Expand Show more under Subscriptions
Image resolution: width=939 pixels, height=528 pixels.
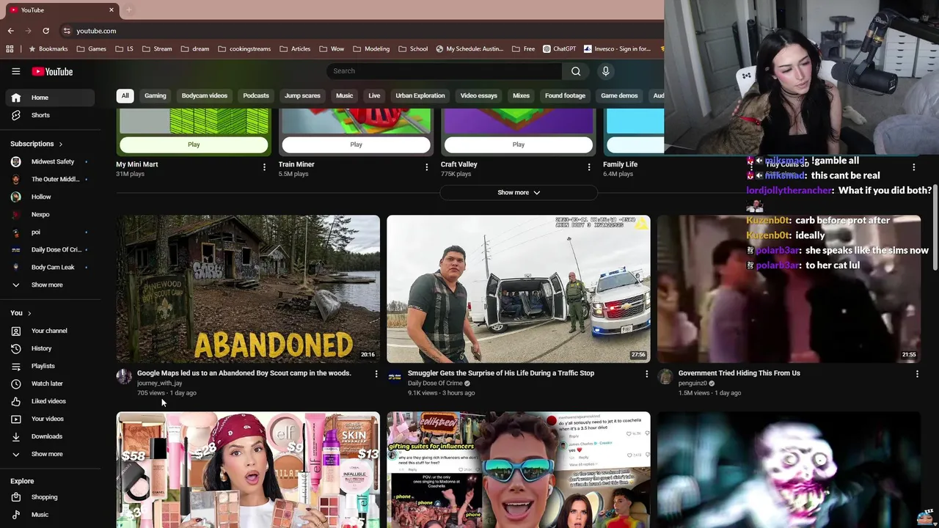click(50, 285)
